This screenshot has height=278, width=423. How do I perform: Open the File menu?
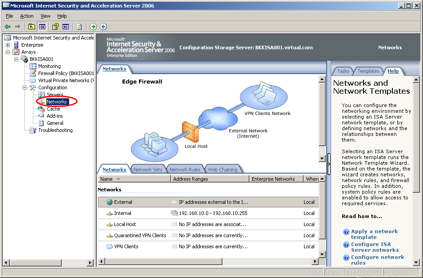(9, 16)
